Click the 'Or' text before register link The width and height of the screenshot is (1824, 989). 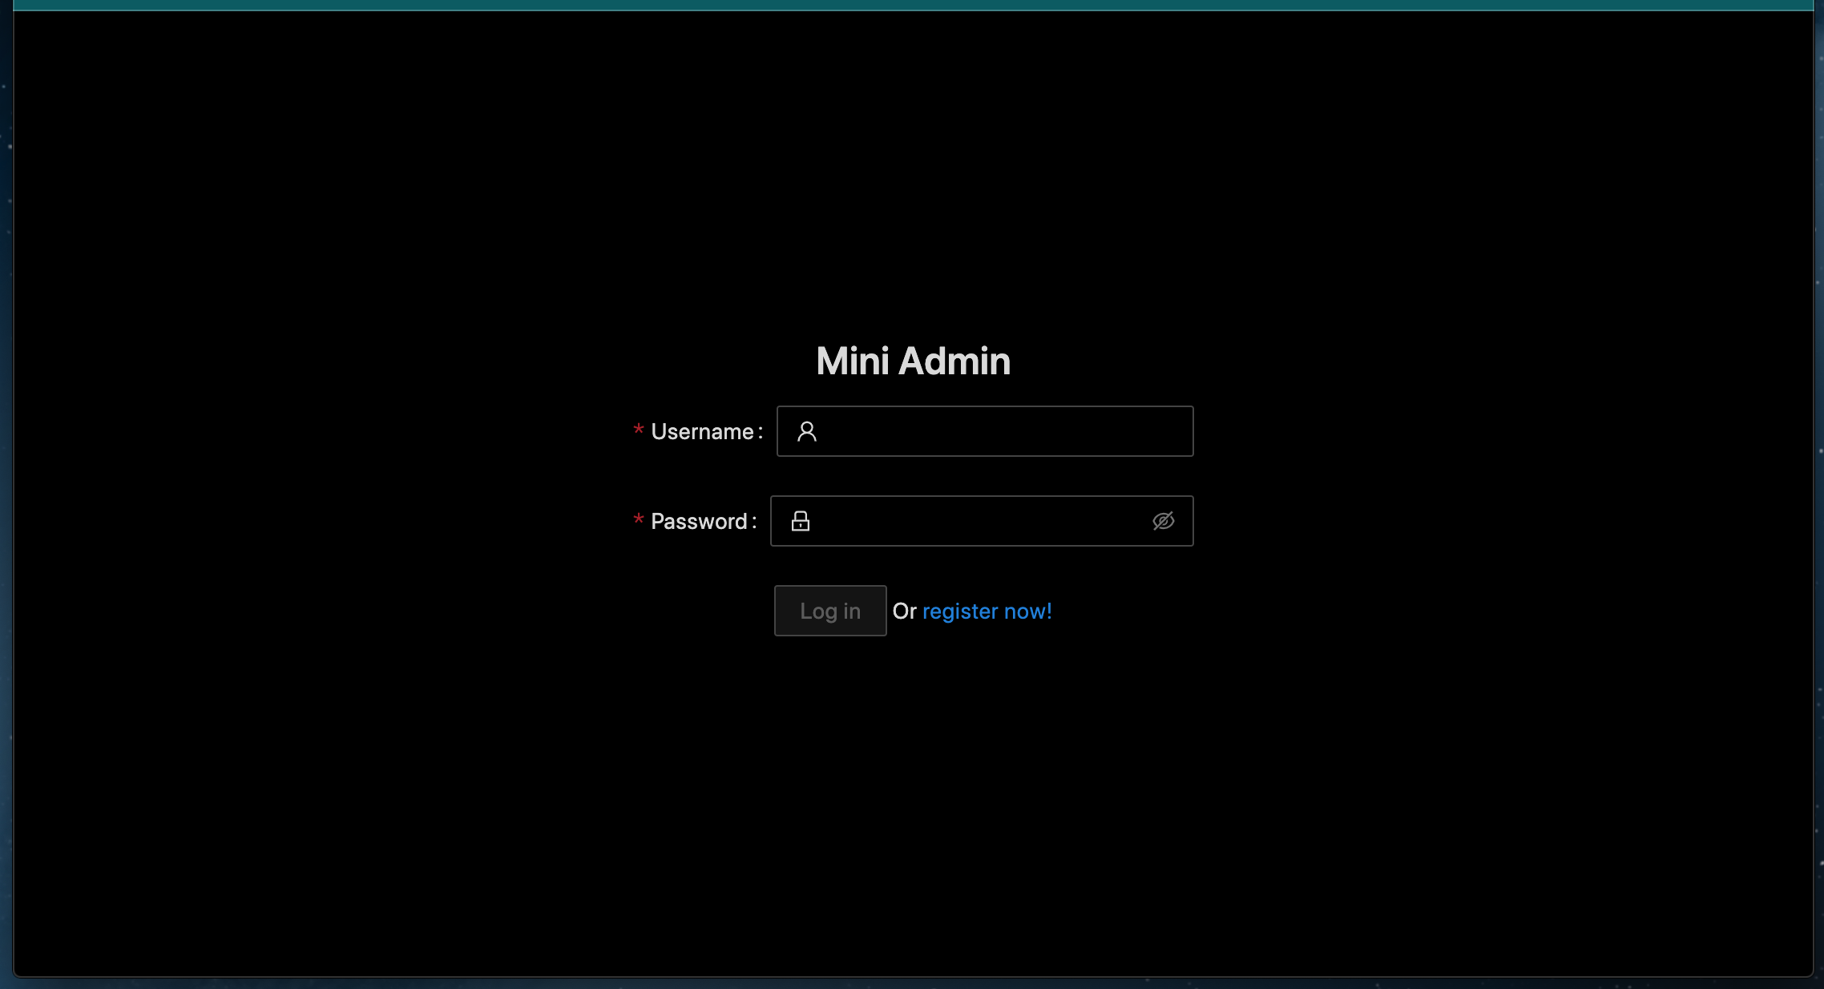click(x=904, y=612)
